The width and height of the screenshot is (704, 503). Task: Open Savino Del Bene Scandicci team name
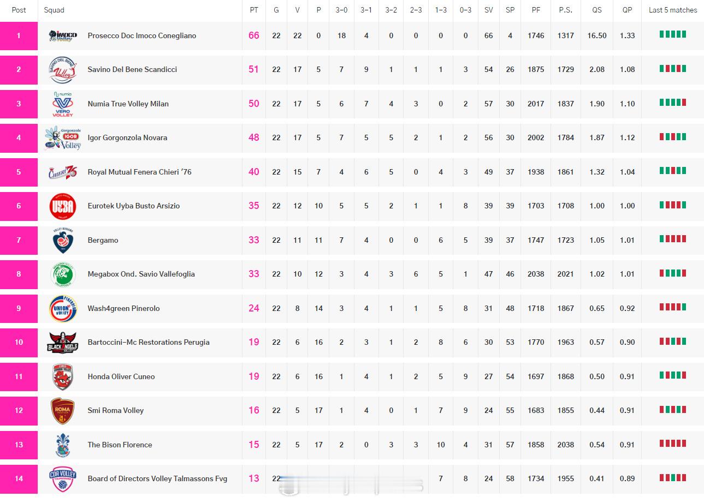[132, 70]
